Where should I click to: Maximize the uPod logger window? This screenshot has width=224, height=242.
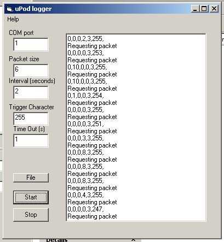[x=204, y=9]
